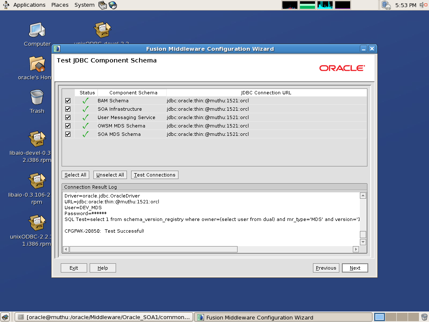Go back with the Previous button
The image size is (429, 322).
point(326,268)
